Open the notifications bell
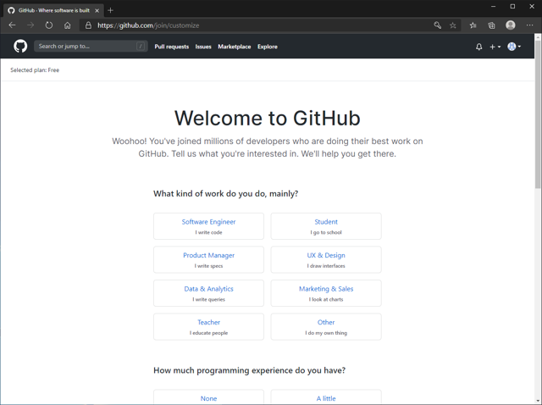The width and height of the screenshot is (542, 405). point(478,47)
